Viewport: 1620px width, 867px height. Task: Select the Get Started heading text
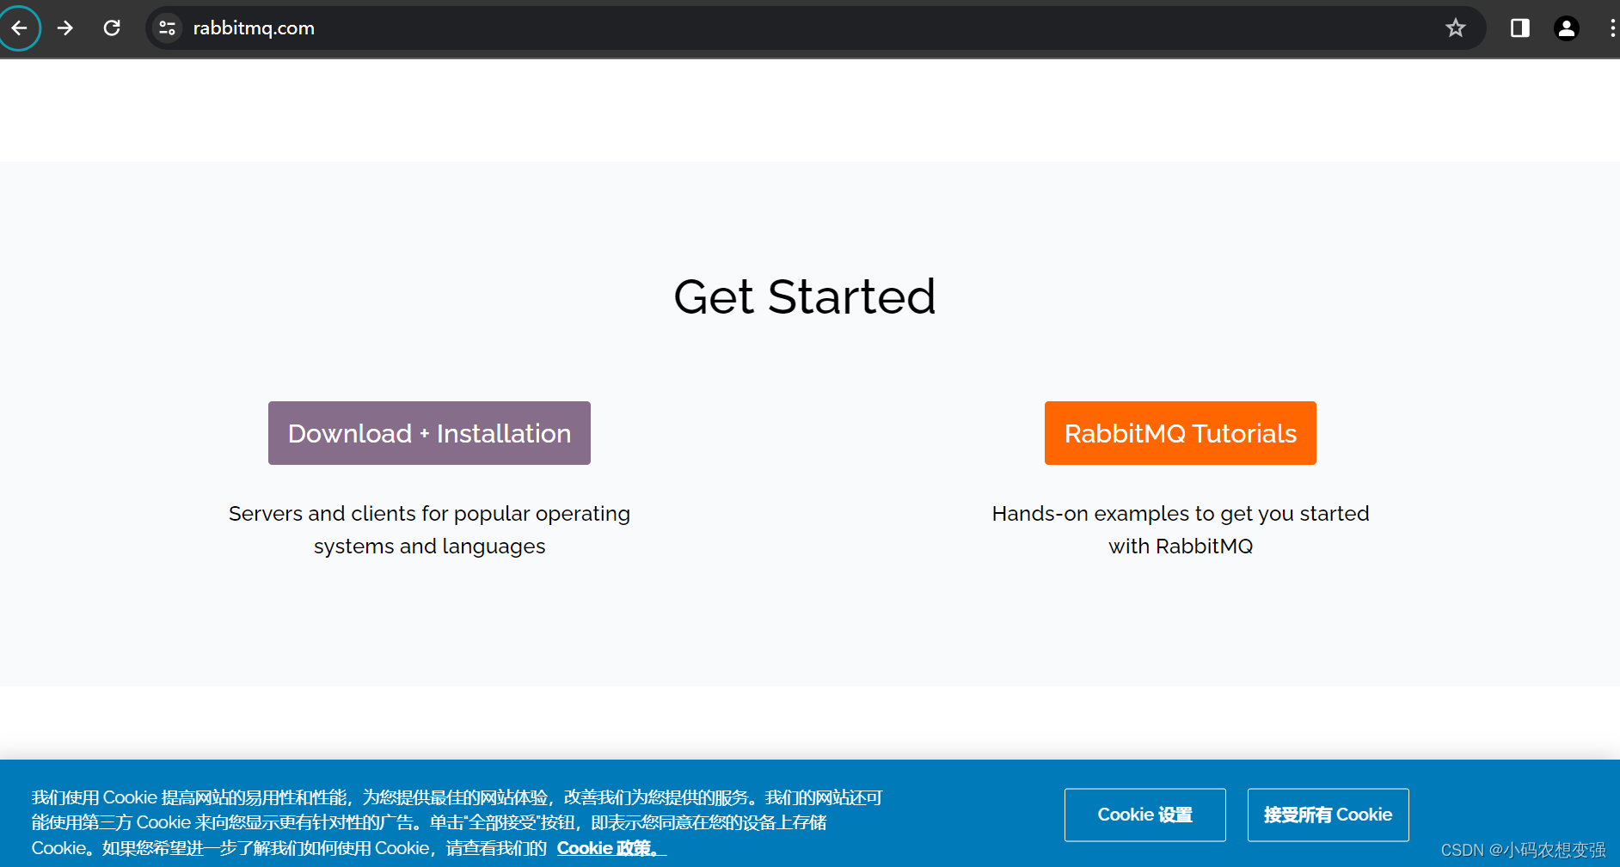point(804,297)
